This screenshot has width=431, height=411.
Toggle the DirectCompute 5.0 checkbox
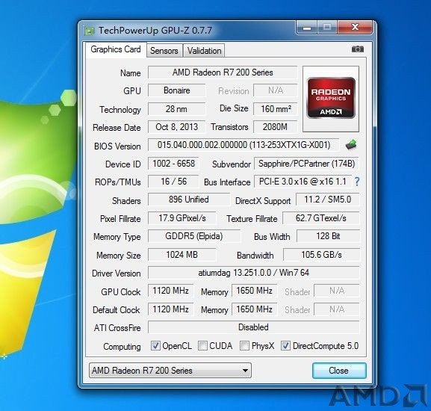(x=285, y=345)
